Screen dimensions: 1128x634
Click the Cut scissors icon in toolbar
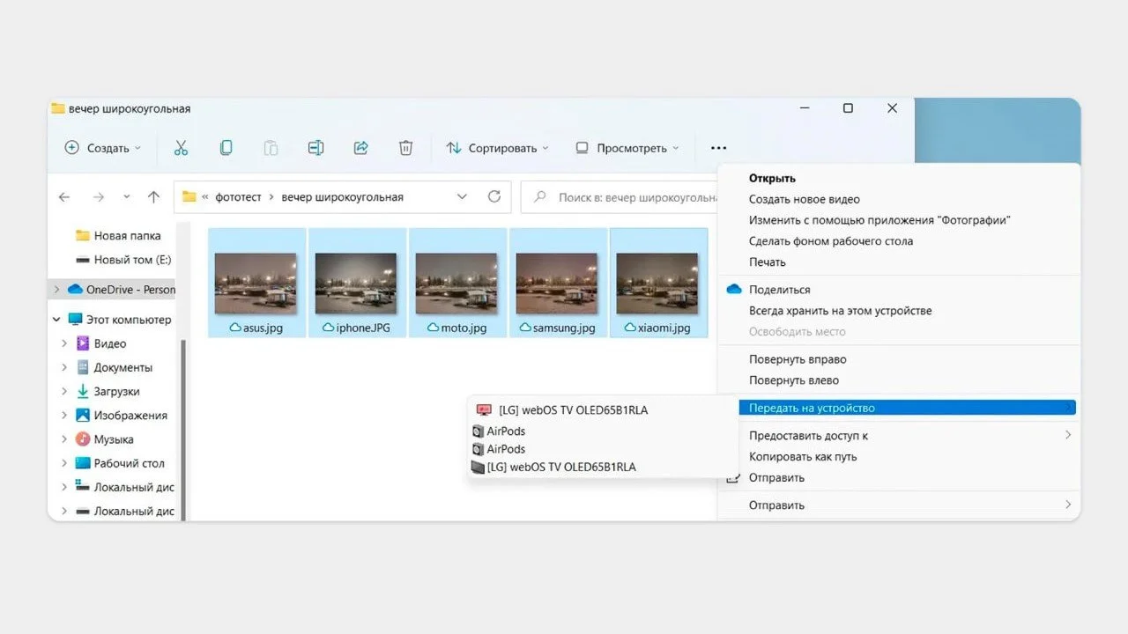point(181,148)
